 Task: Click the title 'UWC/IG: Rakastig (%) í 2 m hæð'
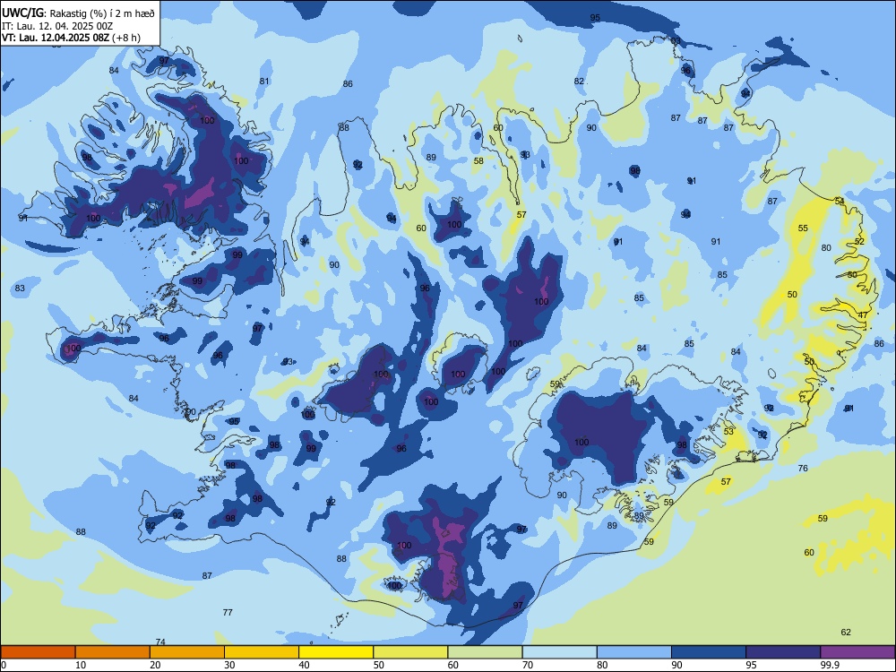[x=78, y=13]
